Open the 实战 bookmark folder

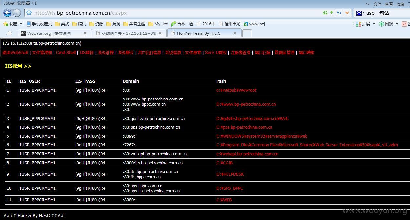click(x=62, y=24)
